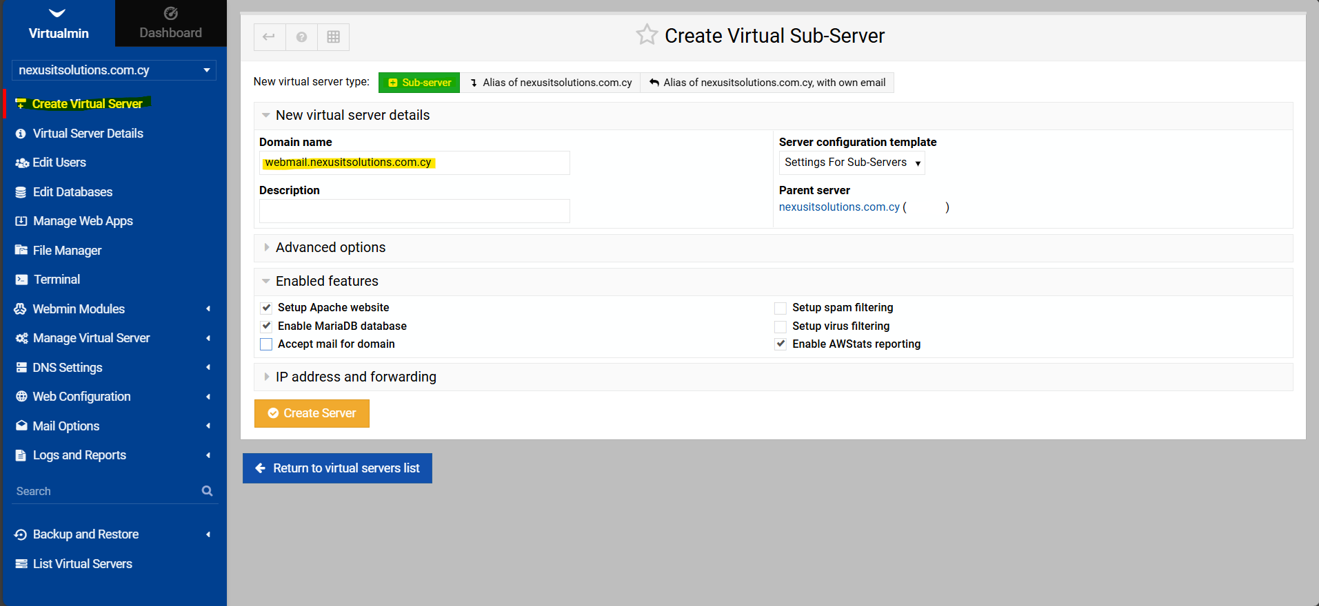The width and height of the screenshot is (1319, 606).
Task: Click the Edit Users people icon
Action: coord(21,163)
